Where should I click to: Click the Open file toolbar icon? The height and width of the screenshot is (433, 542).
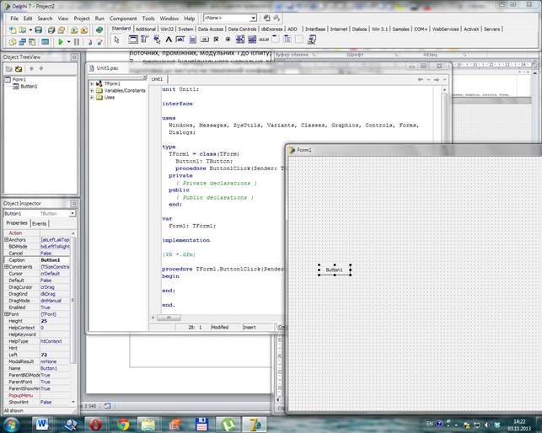coord(23,29)
